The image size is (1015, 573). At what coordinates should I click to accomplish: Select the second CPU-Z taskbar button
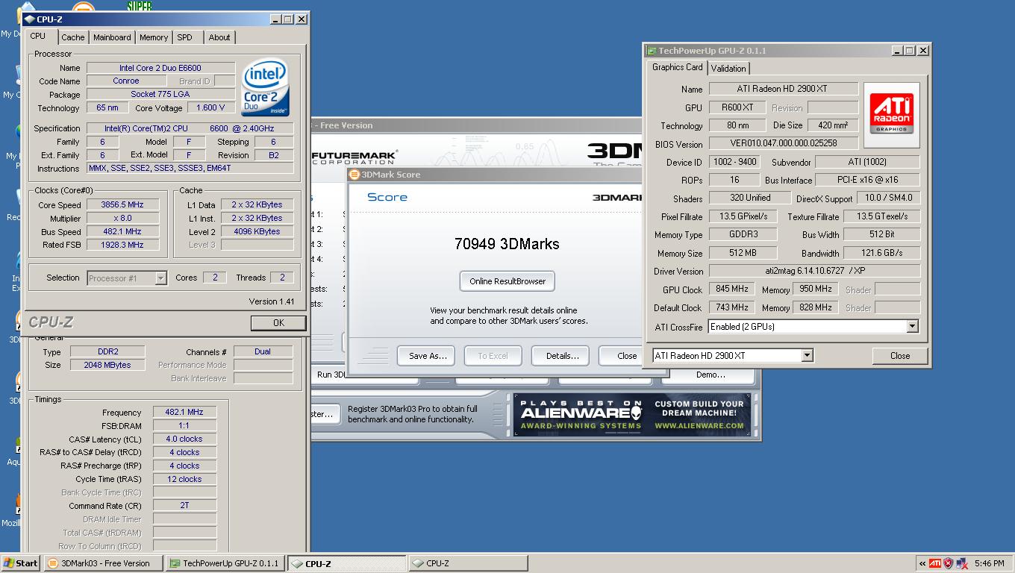(x=468, y=563)
